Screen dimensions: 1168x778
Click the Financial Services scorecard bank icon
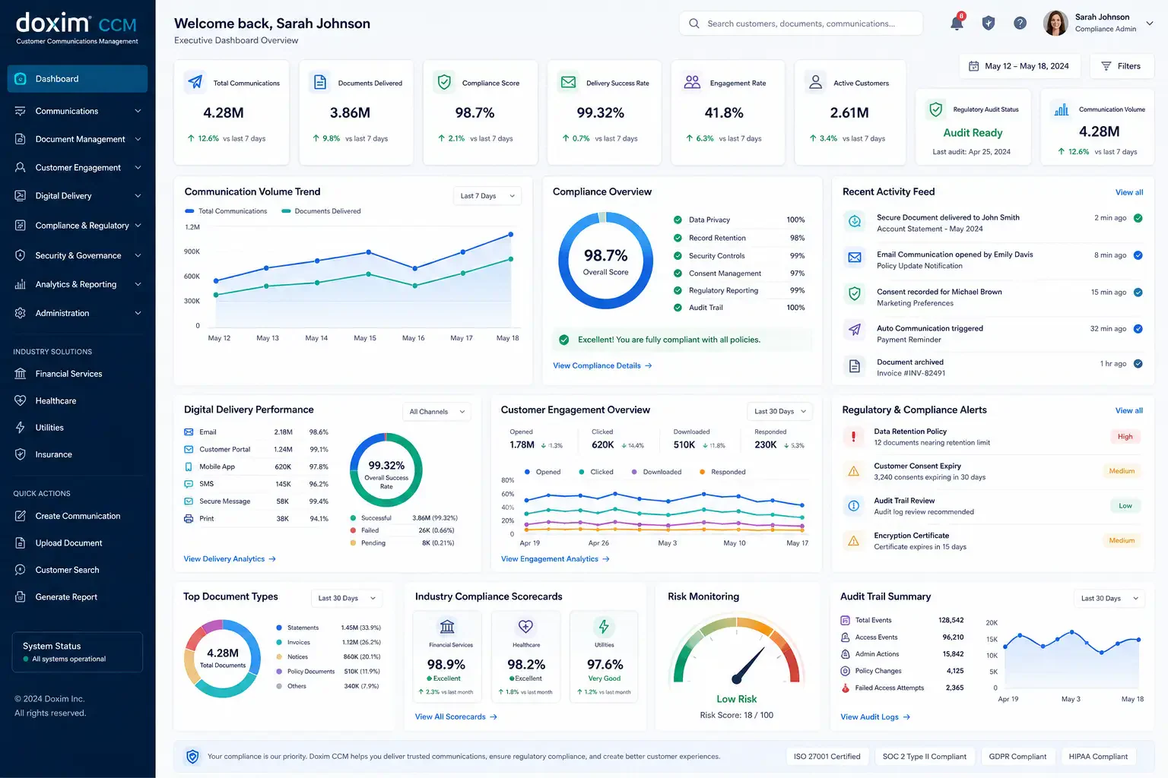[x=447, y=627]
